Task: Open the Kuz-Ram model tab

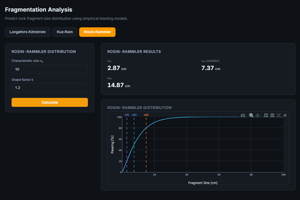Action: coord(65,32)
